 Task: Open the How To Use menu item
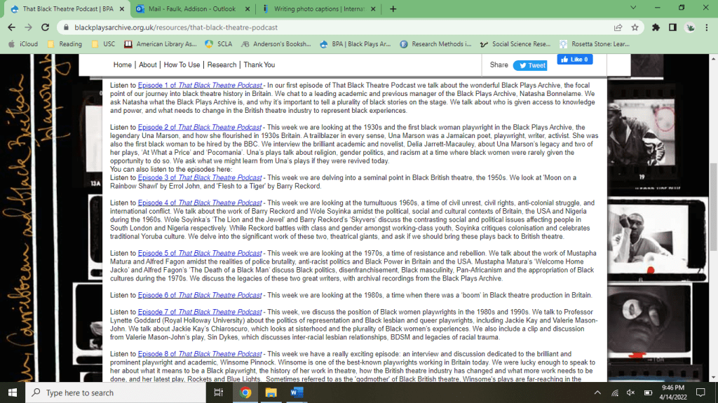pyautogui.click(x=182, y=64)
